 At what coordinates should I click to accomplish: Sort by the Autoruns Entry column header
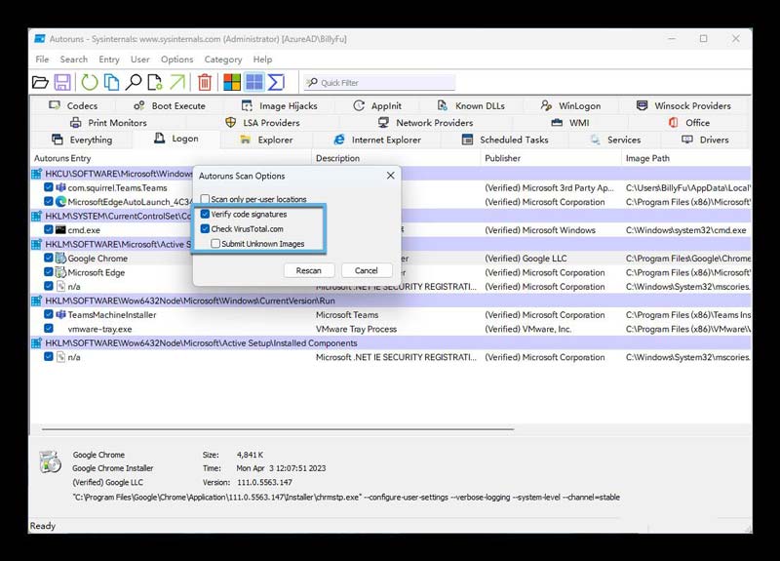coord(172,158)
